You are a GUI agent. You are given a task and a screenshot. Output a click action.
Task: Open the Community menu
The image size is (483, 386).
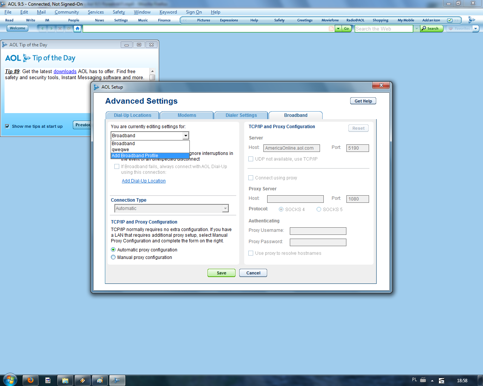[x=67, y=12]
